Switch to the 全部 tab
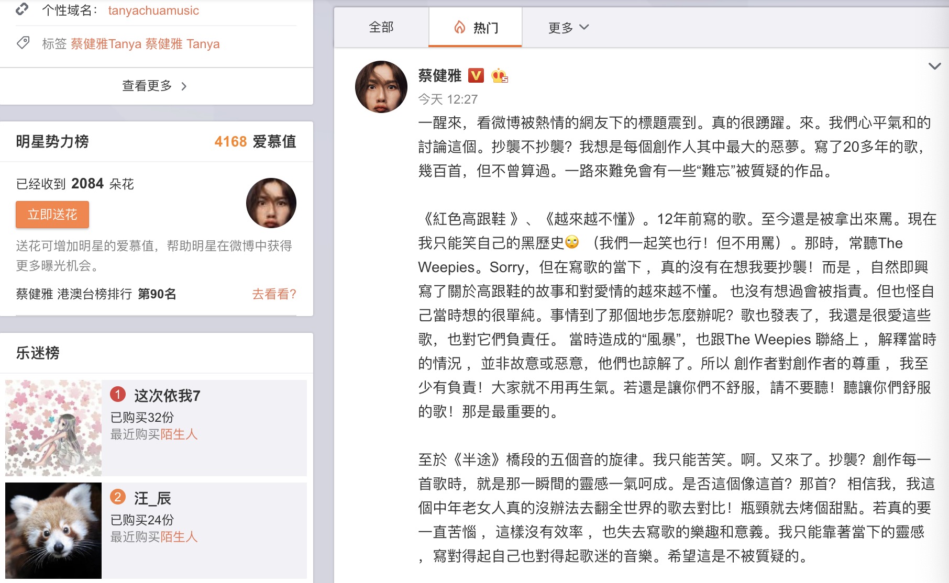The image size is (949, 583). pos(381,27)
